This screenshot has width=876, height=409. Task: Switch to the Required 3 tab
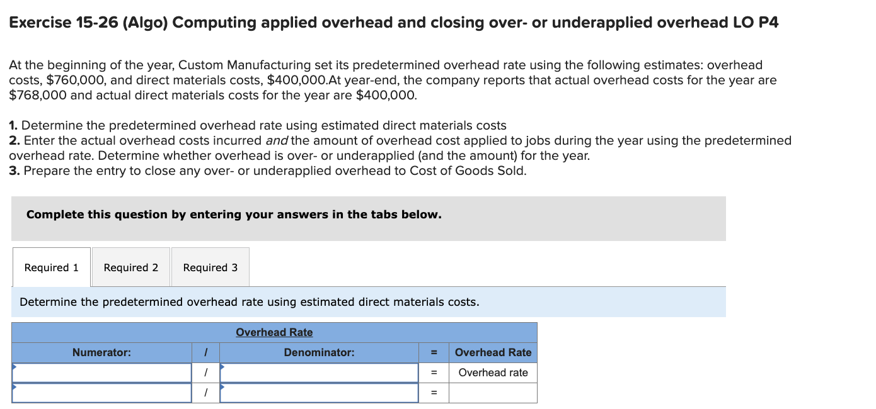pos(210,267)
